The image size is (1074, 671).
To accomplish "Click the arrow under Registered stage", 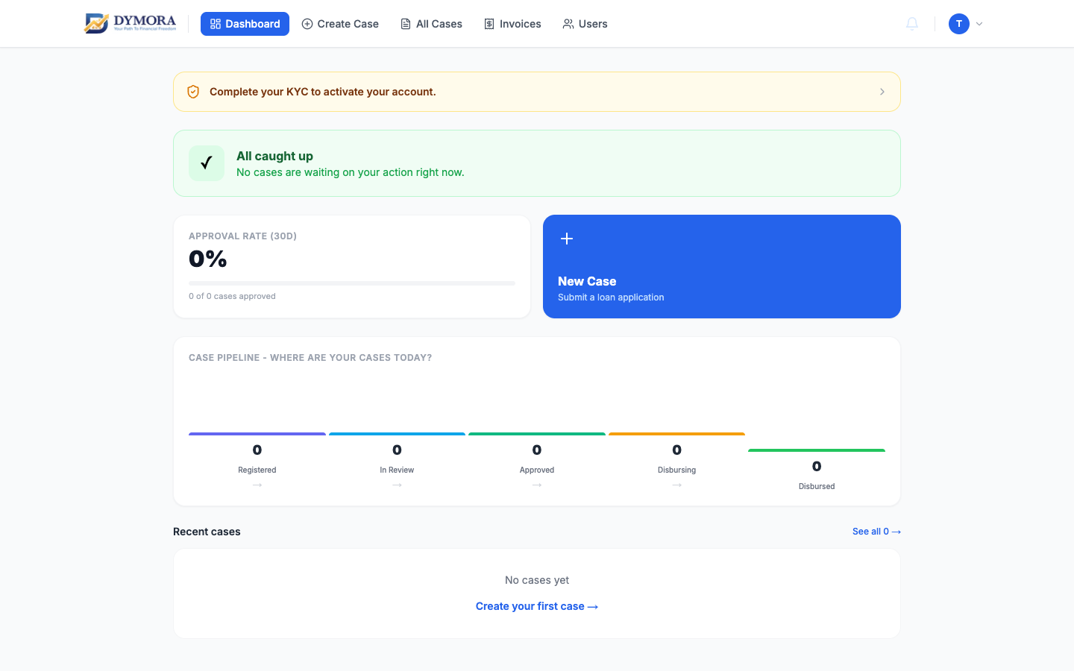I will (x=257, y=485).
